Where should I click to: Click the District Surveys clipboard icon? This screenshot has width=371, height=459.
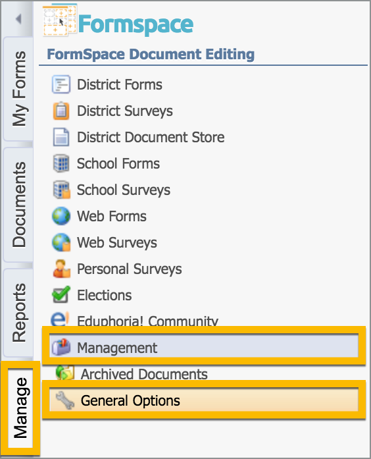[x=61, y=111]
